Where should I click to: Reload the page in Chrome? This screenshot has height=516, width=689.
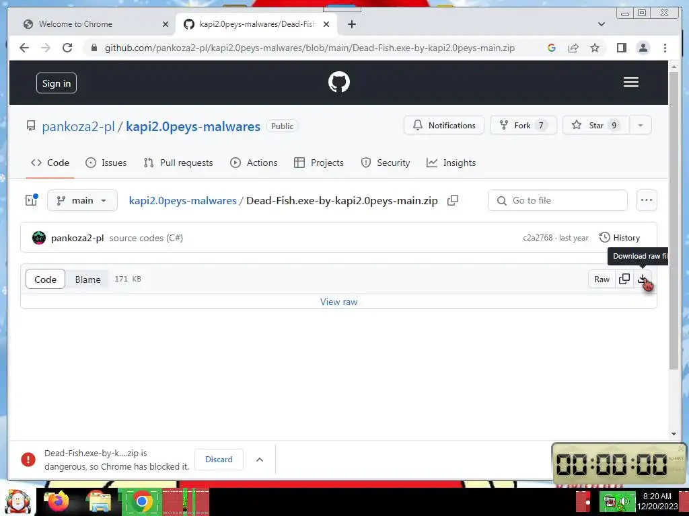tap(67, 48)
